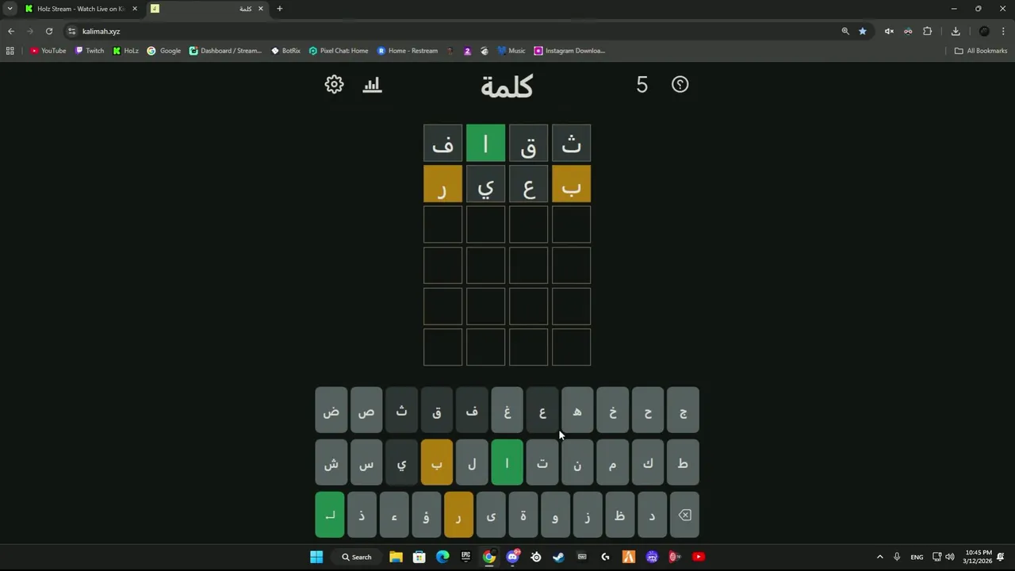Tap the خ key on the keyboard

612,411
